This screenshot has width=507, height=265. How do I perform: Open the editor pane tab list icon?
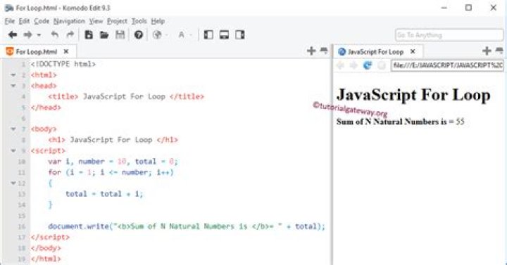(x=324, y=51)
